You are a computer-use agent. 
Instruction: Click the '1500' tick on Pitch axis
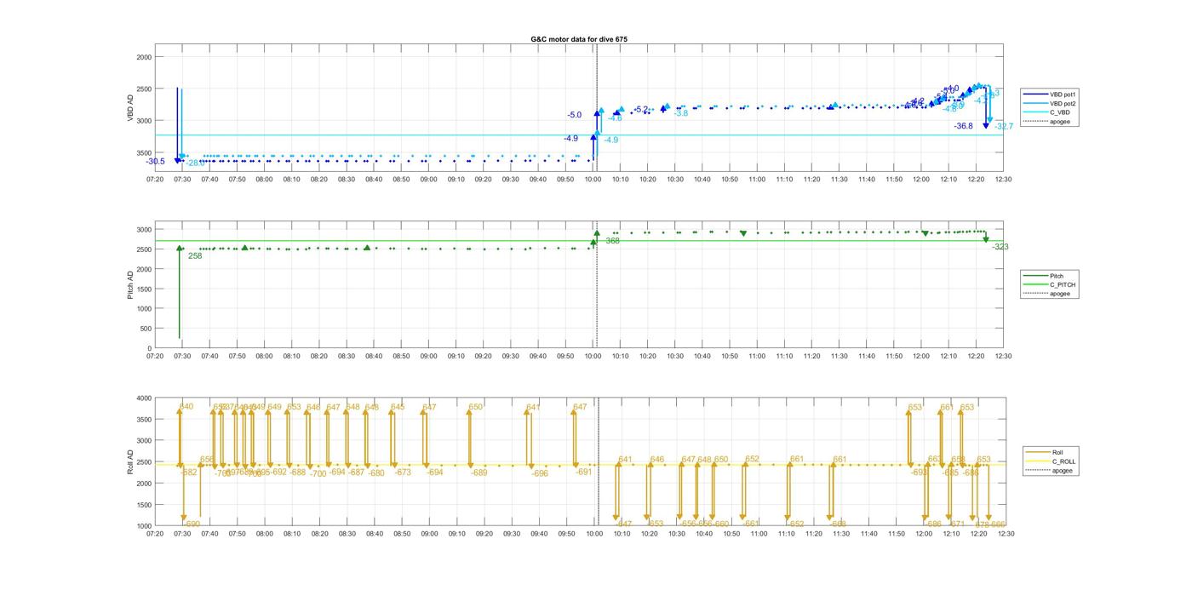(x=142, y=289)
